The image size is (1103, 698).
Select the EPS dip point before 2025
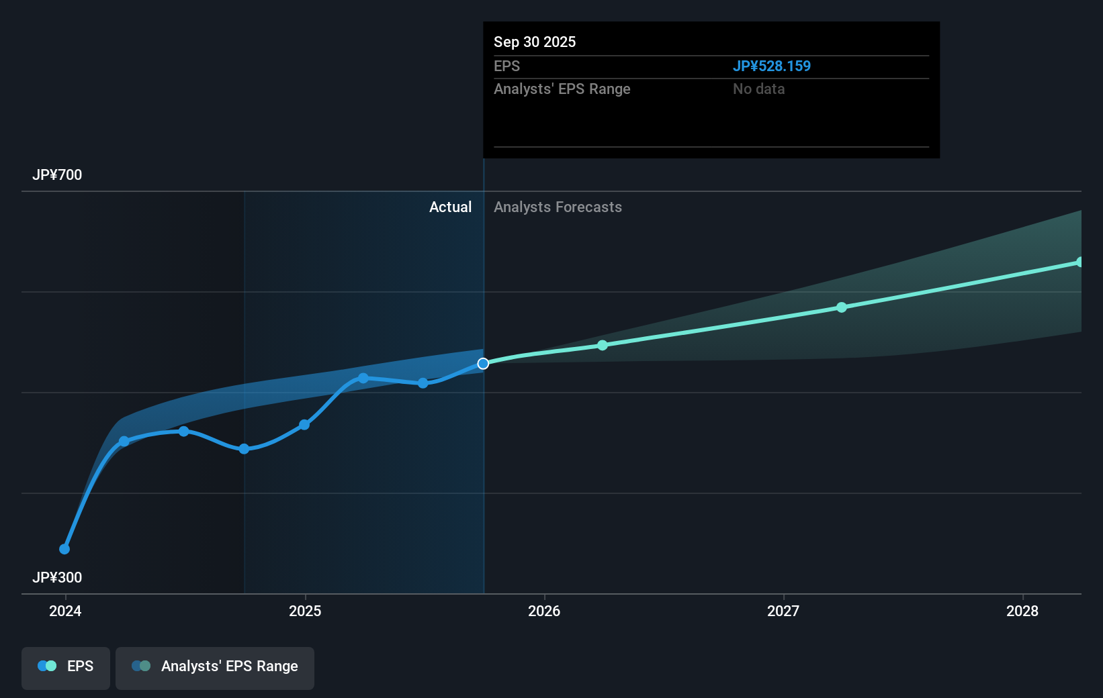coord(245,449)
